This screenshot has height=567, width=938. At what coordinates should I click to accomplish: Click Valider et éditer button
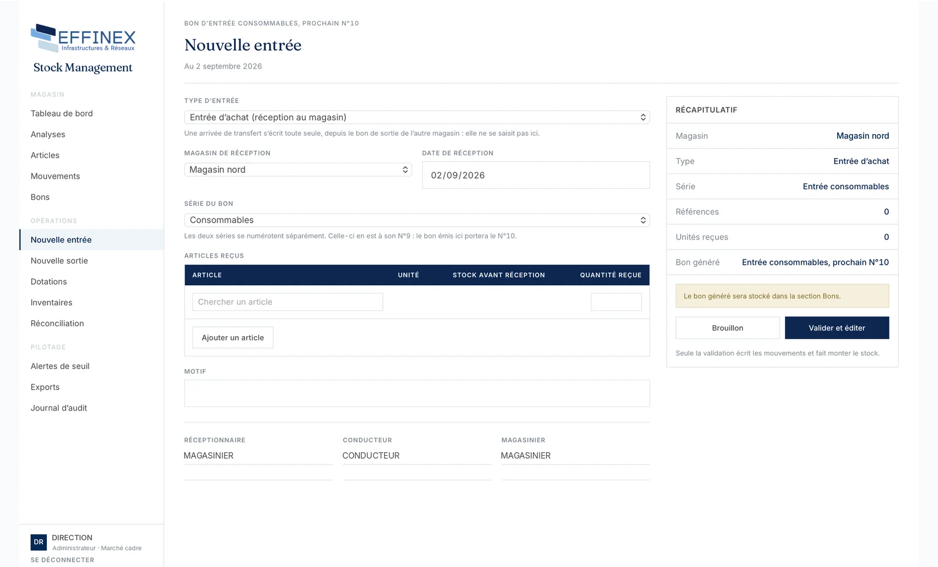tap(837, 328)
